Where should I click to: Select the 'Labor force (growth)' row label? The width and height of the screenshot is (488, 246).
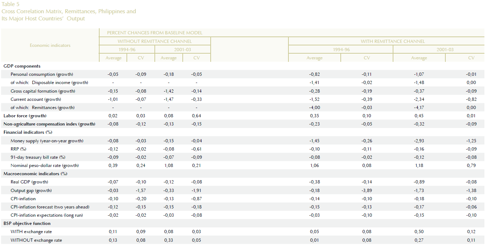click(25, 116)
